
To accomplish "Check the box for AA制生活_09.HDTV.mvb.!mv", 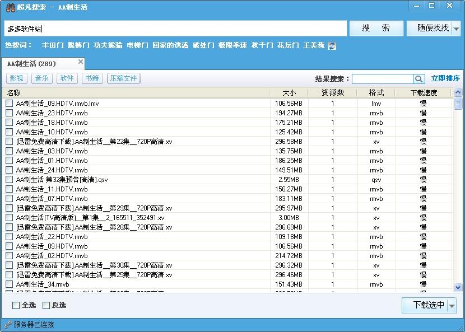I will pyautogui.click(x=8, y=103).
